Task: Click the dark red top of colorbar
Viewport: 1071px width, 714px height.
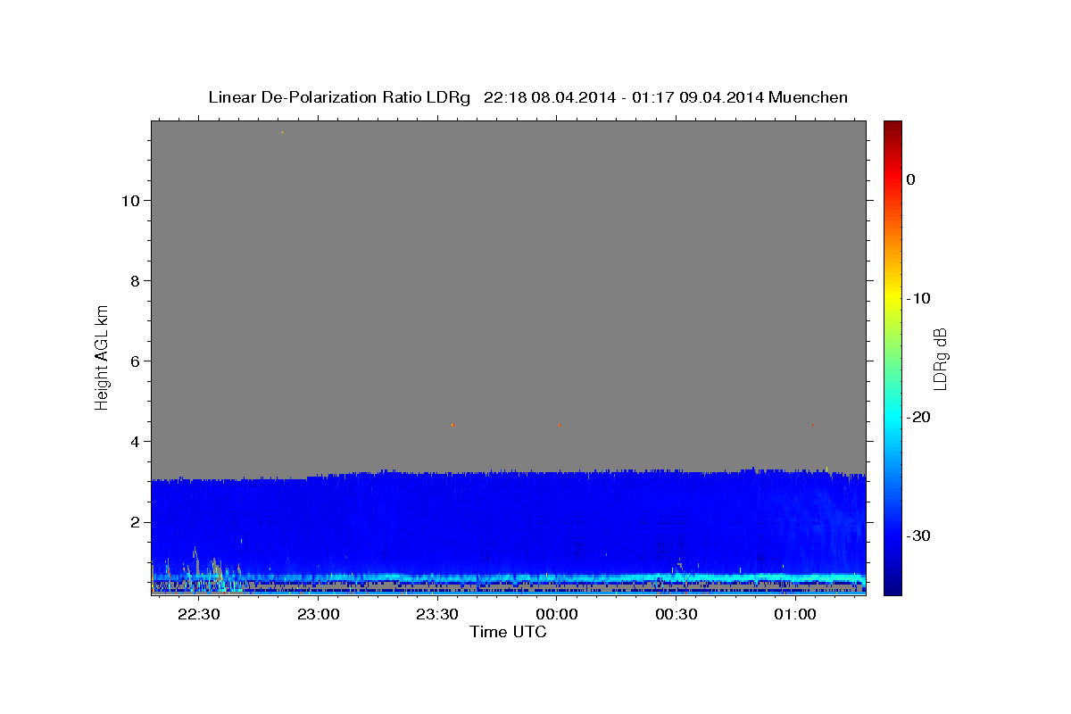Action: (x=892, y=128)
